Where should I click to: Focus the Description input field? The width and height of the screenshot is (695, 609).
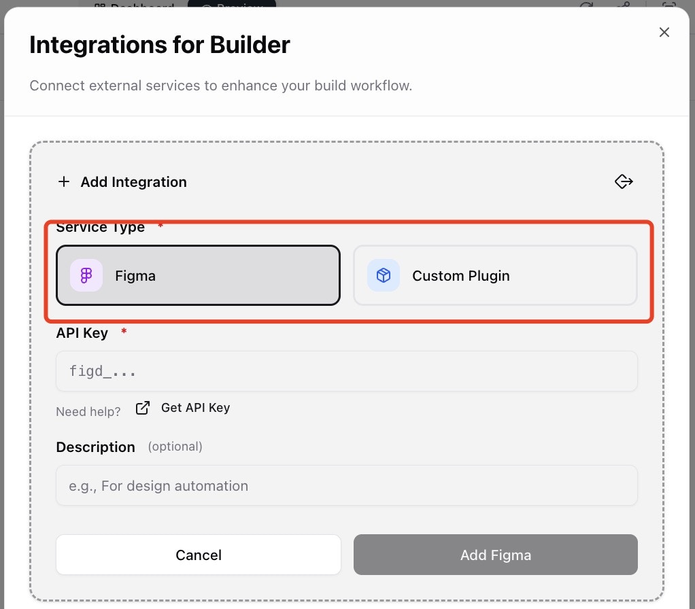tap(347, 485)
